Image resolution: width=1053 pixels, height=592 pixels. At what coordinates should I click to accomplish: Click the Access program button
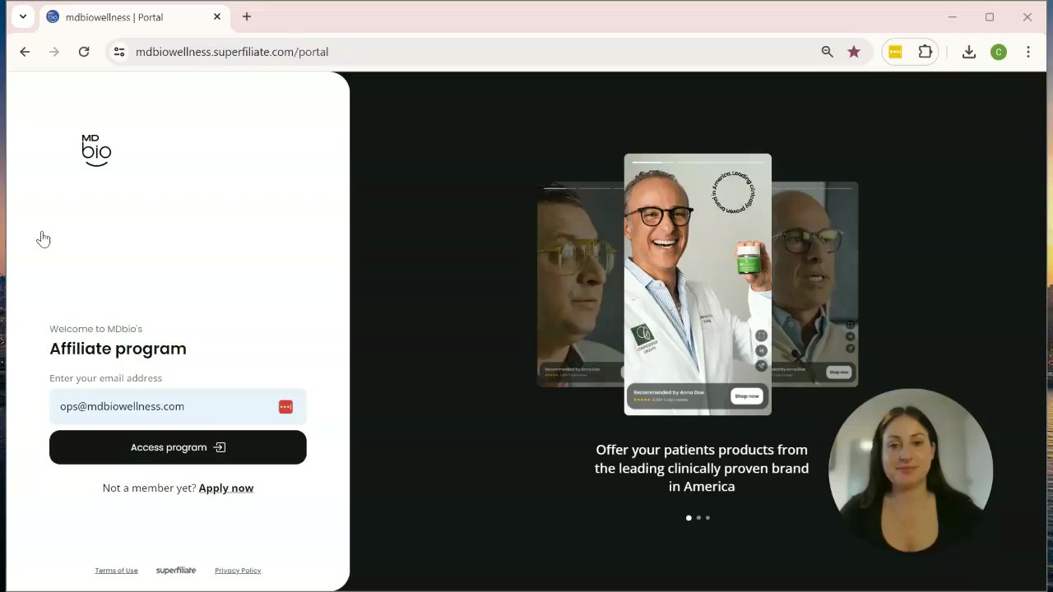[178, 447]
